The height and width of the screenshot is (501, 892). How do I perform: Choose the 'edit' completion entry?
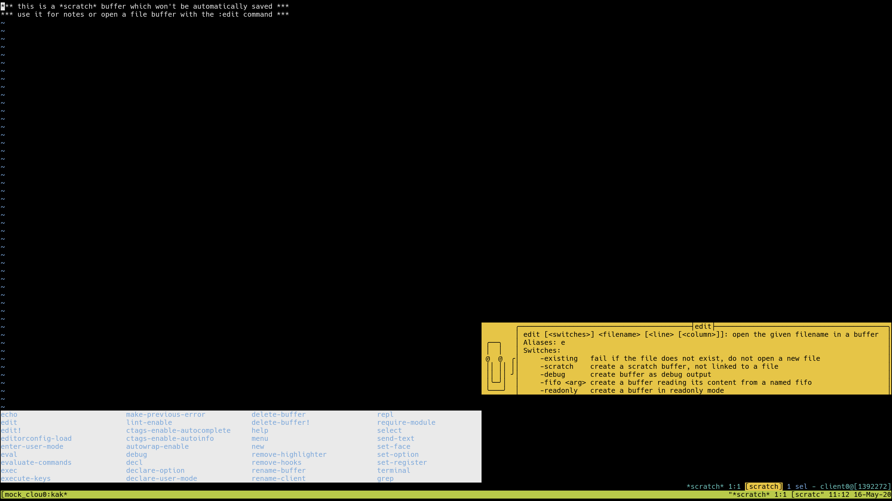[9, 422]
